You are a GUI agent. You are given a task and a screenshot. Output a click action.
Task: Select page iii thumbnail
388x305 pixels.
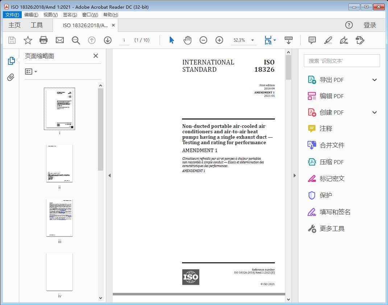[x=59, y=217]
